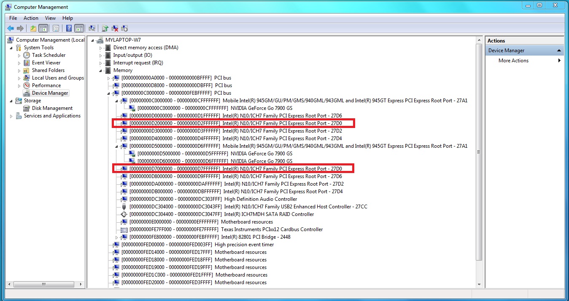Click USB2 Enhanced Host Controller icon
569x301 pixels.
tap(124, 207)
